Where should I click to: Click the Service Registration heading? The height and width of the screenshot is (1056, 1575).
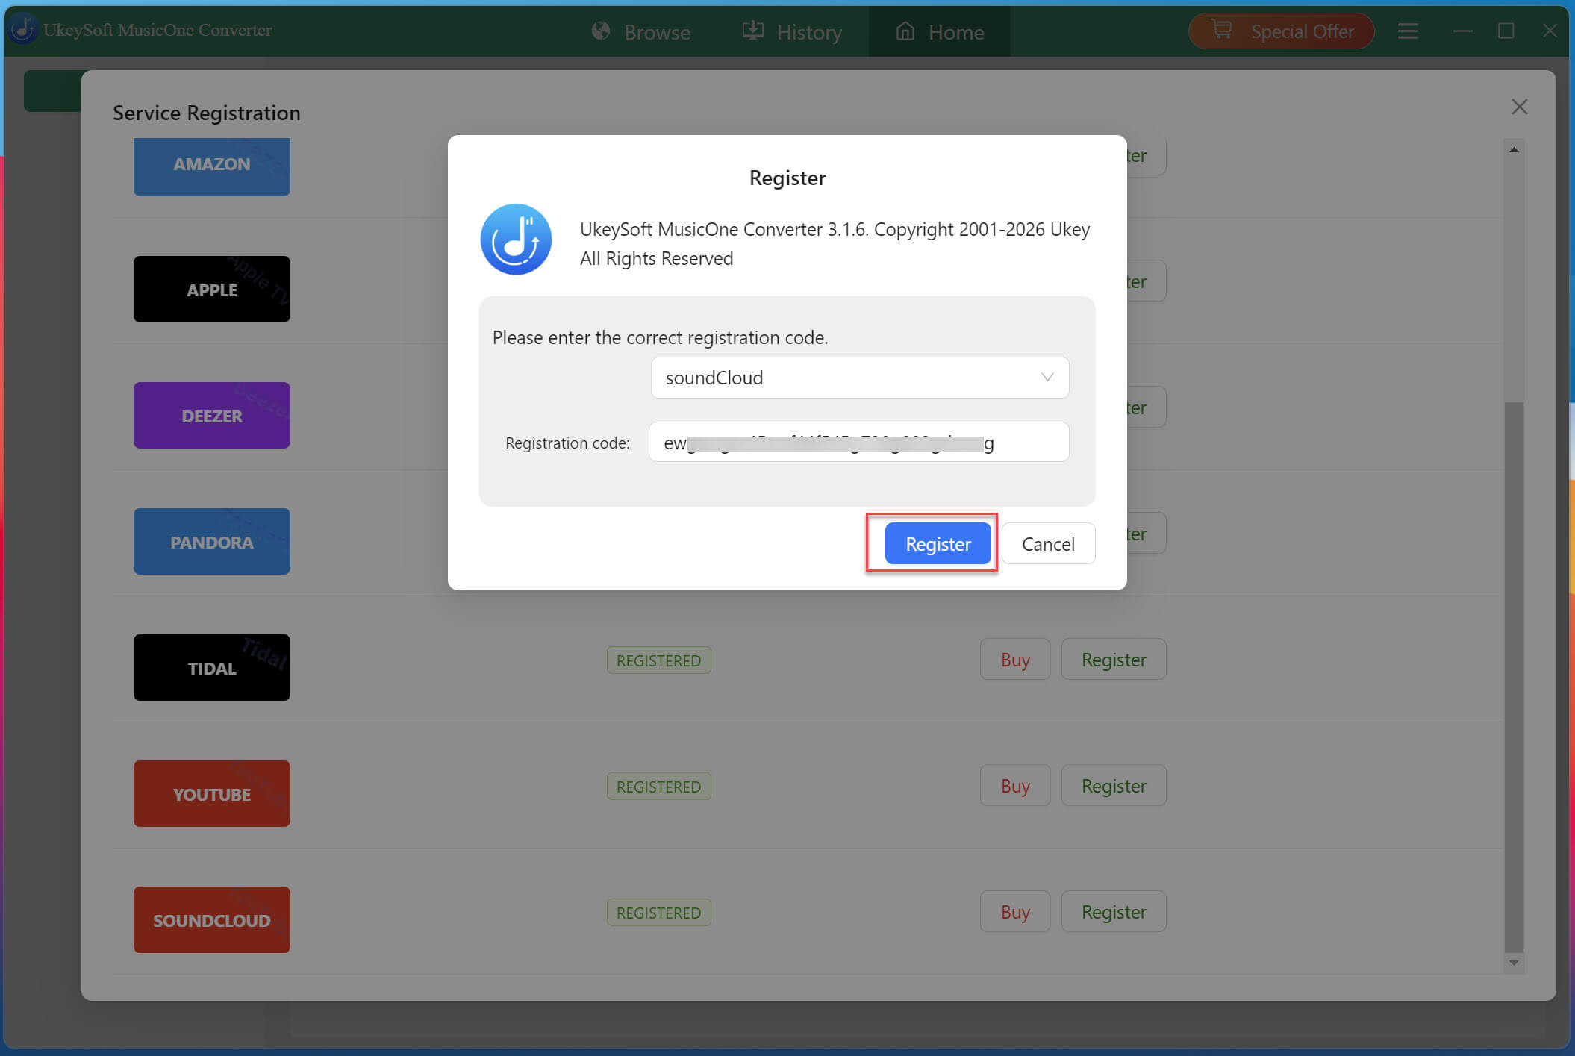pyautogui.click(x=207, y=113)
